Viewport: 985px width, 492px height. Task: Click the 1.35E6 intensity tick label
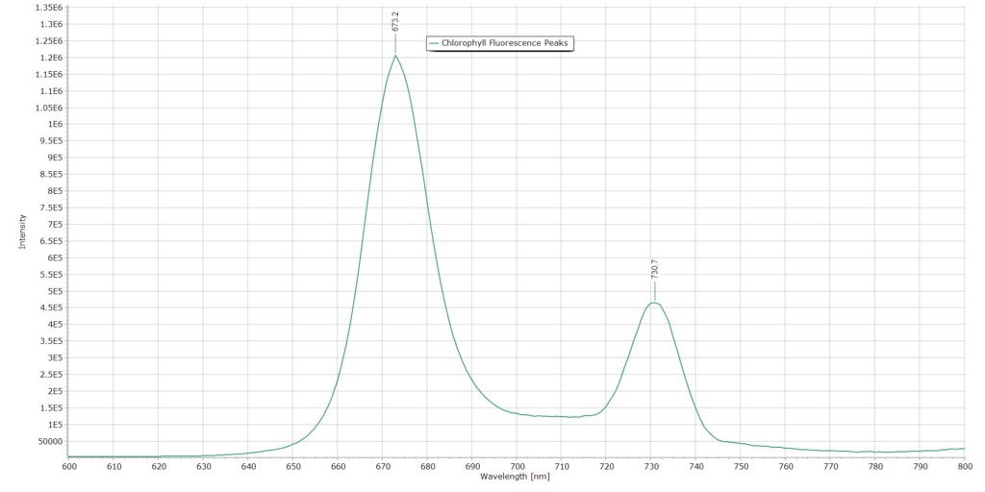coord(49,8)
